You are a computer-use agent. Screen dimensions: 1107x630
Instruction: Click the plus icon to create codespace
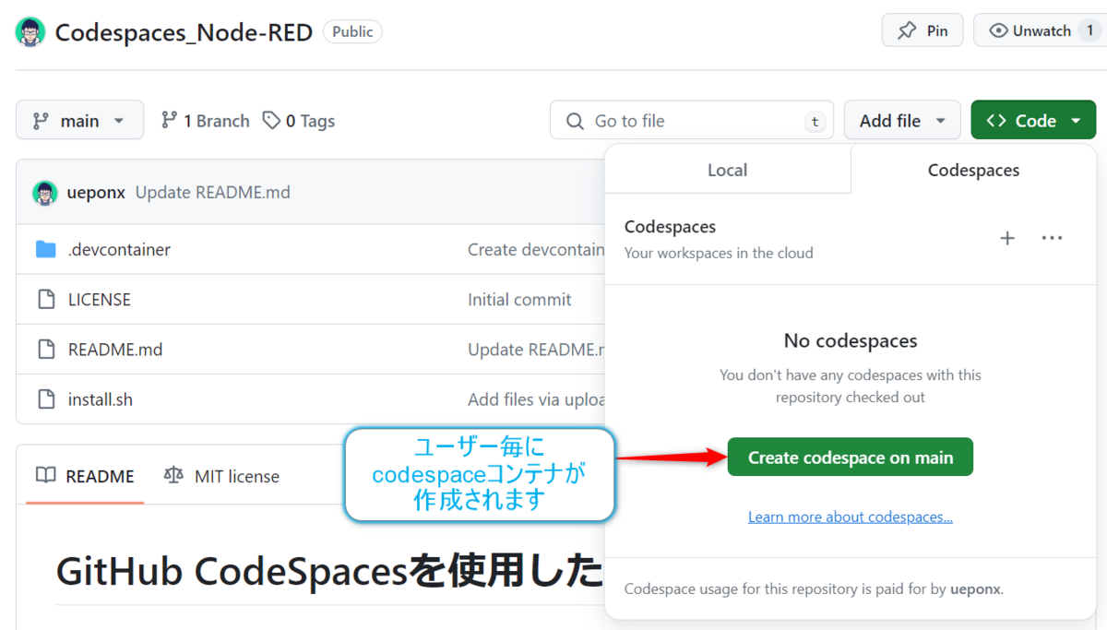point(1007,238)
